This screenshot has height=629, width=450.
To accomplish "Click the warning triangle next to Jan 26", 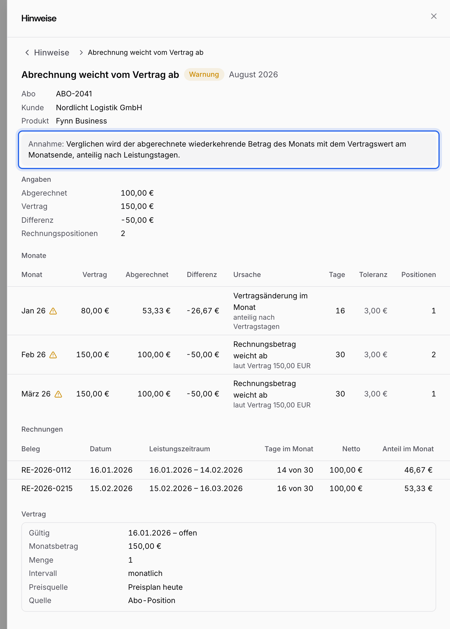I will (53, 311).
